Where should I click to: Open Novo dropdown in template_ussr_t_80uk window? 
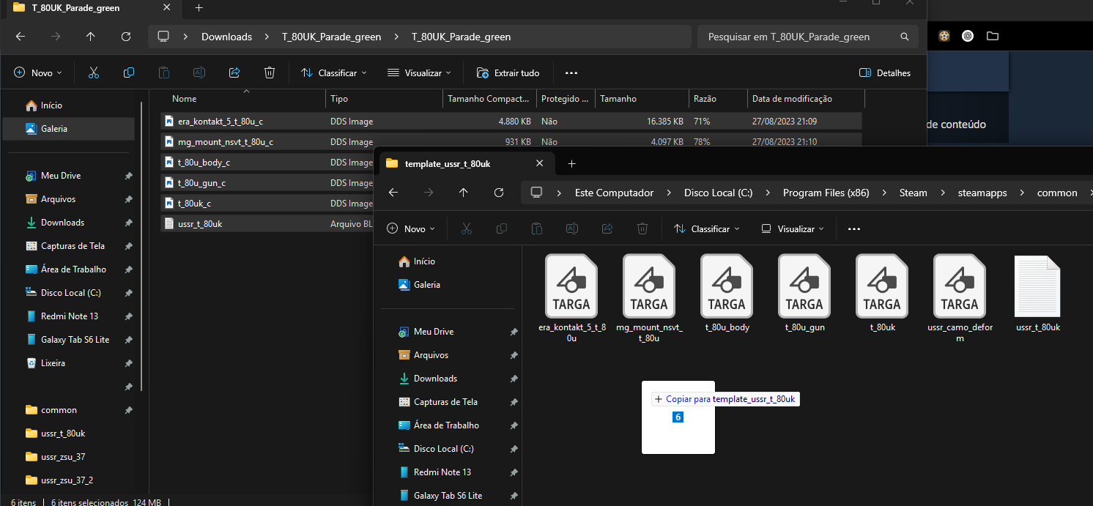(x=411, y=228)
